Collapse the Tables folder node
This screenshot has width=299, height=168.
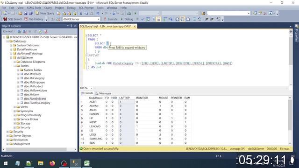tap(14, 66)
